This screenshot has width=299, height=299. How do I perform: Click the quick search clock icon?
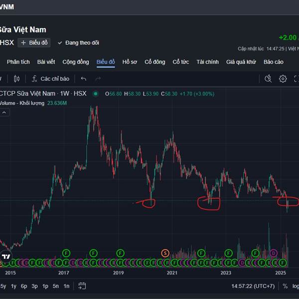[x=268, y=79]
